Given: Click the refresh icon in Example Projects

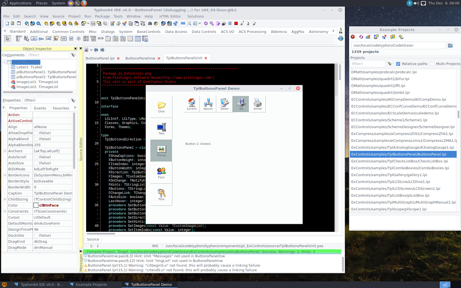Looking at the screenshot, I should pos(361,37).
